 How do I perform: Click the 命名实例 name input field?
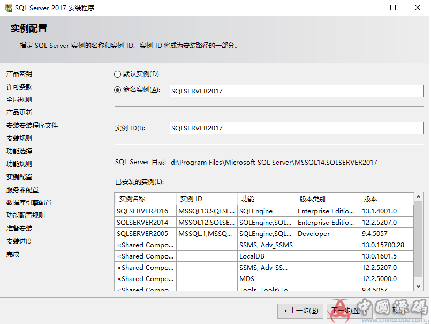click(296, 91)
